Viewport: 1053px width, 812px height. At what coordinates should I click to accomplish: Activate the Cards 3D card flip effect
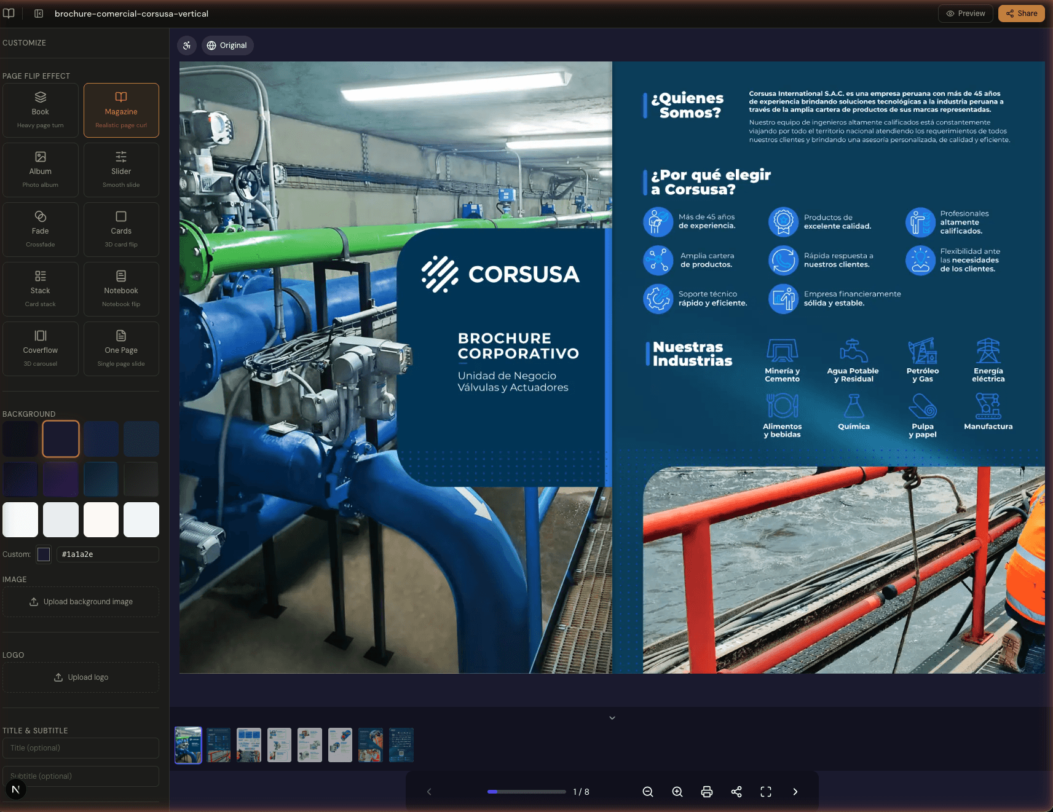pos(120,229)
